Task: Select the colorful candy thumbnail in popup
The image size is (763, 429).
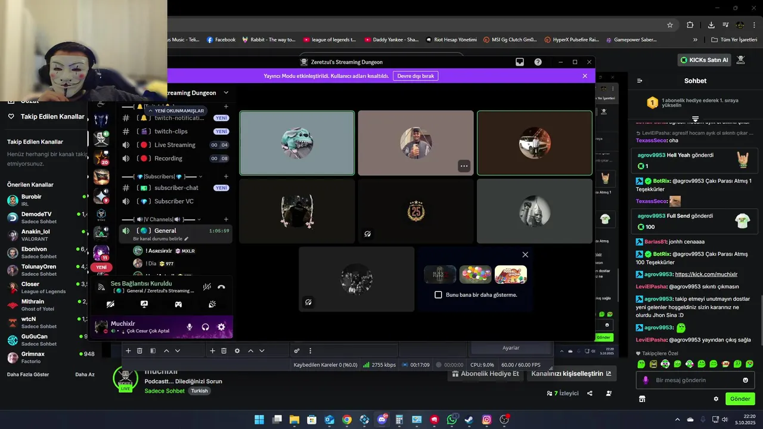Action: coord(475,274)
